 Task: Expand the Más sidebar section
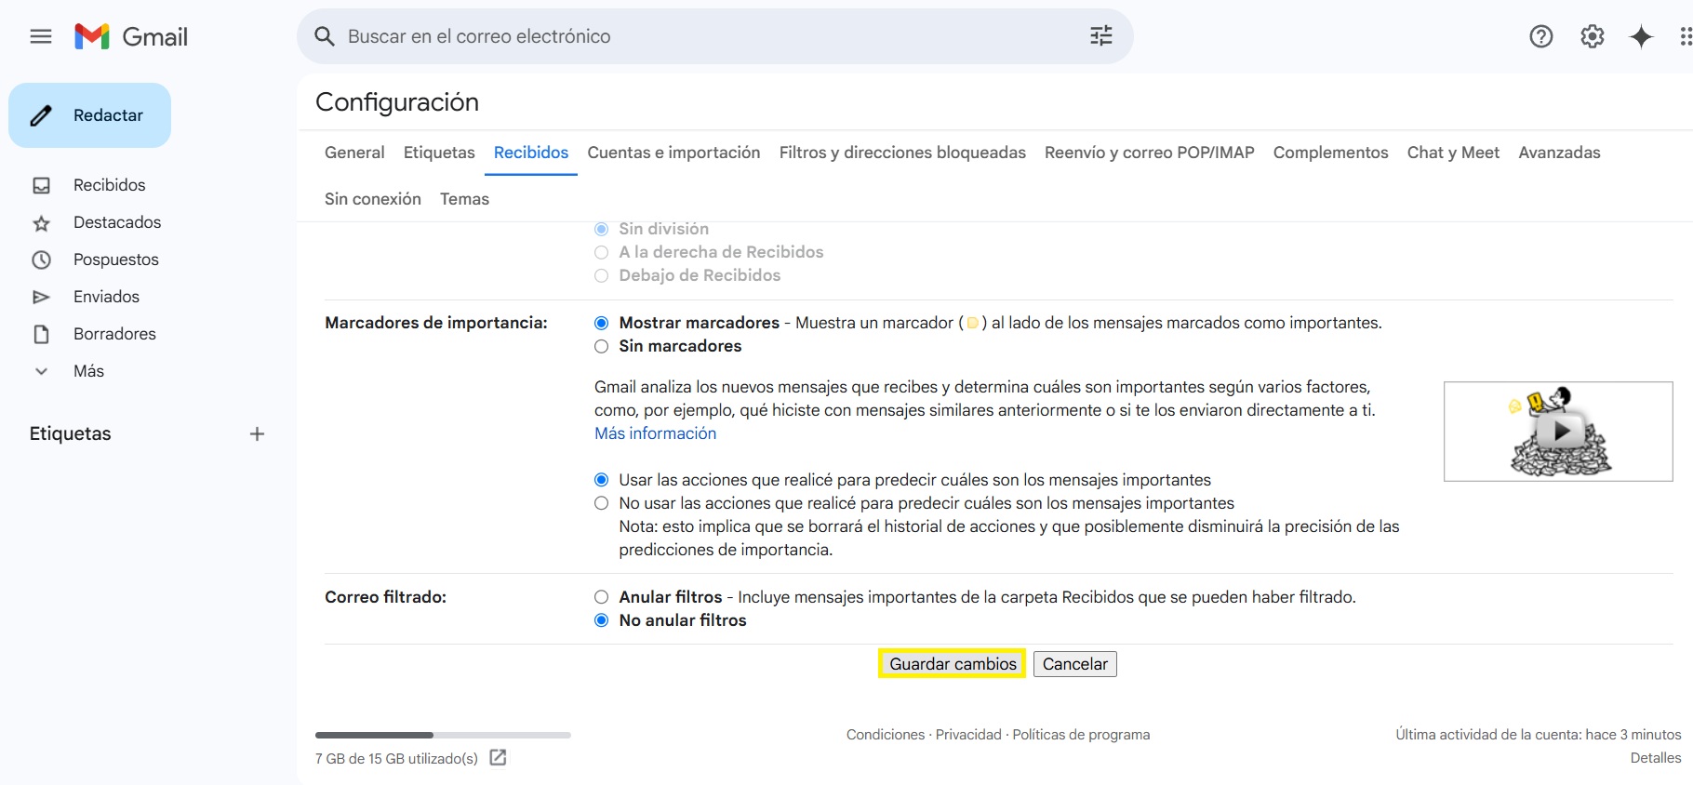pos(88,371)
